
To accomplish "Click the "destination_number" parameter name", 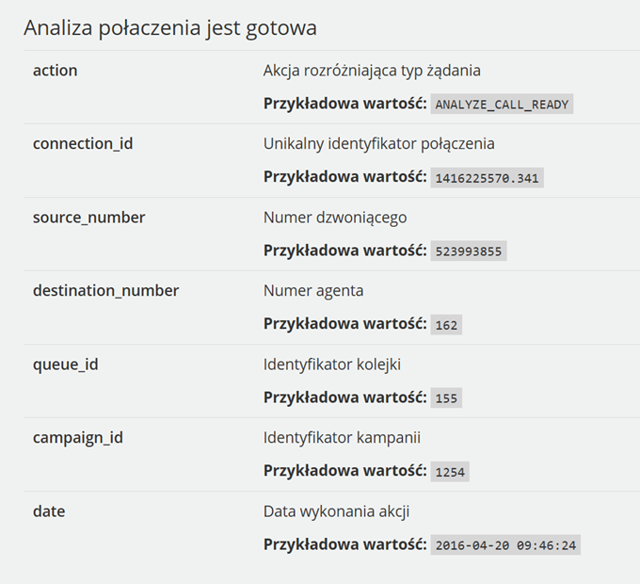I will pyautogui.click(x=105, y=291).
